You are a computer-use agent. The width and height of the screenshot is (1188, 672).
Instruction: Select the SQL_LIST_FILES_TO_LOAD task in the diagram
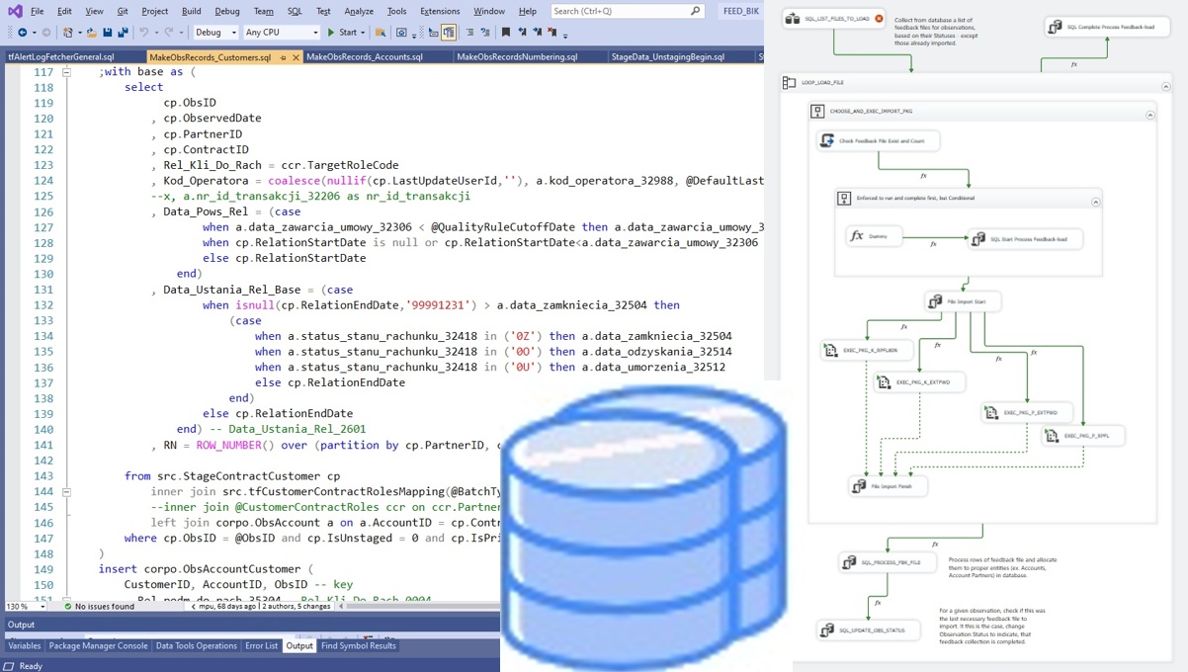[833, 19]
